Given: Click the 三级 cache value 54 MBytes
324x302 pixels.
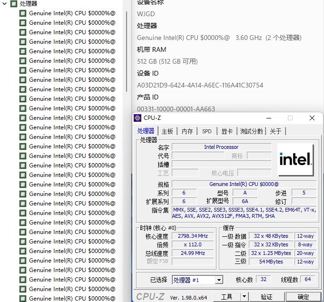Looking at the screenshot, I should pyautogui.click(x=271, y=262).
